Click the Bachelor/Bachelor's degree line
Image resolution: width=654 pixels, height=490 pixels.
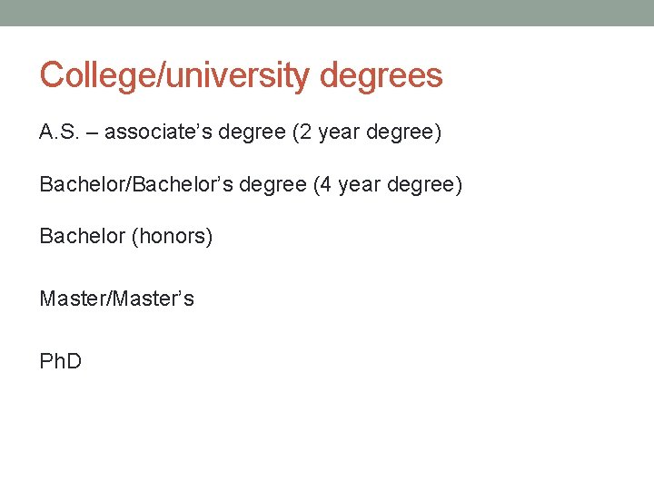pyautogui.click(x=251, y=185)
